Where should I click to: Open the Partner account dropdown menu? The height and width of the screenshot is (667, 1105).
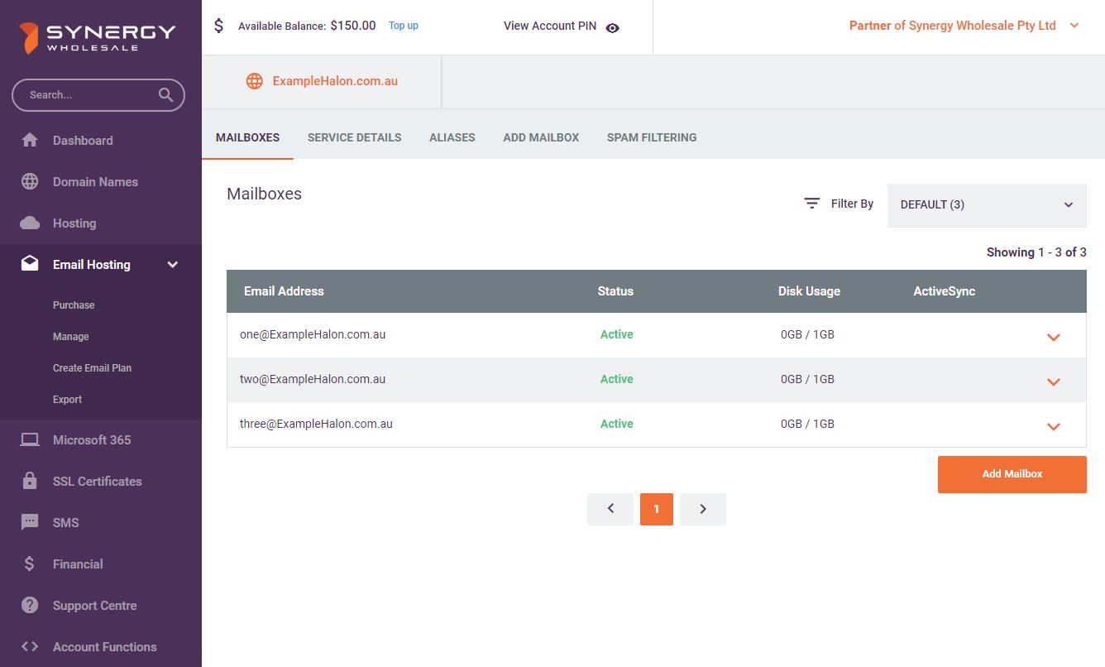tap(1074, 26)
